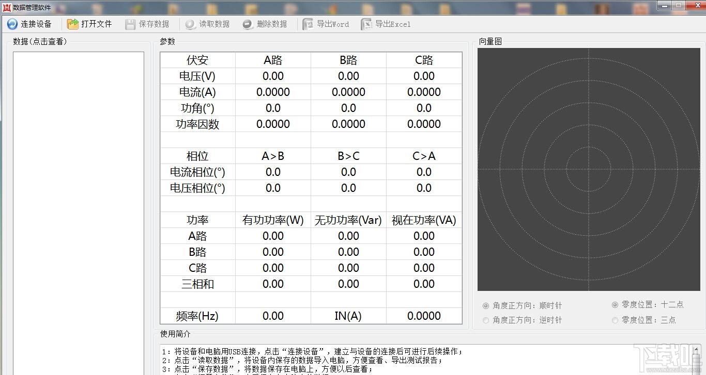Click the 保存数据 floppy disk icon
Viewport: 706px width, 375px height.
(x=130, y=24)
